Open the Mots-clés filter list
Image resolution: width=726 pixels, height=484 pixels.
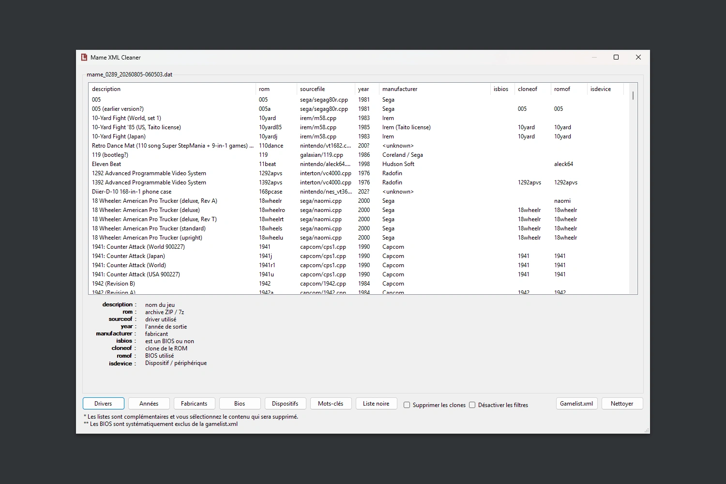coord(331,404)
